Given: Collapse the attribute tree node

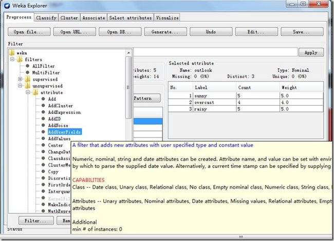Looking at the screenshot, I should click(28, 92).
